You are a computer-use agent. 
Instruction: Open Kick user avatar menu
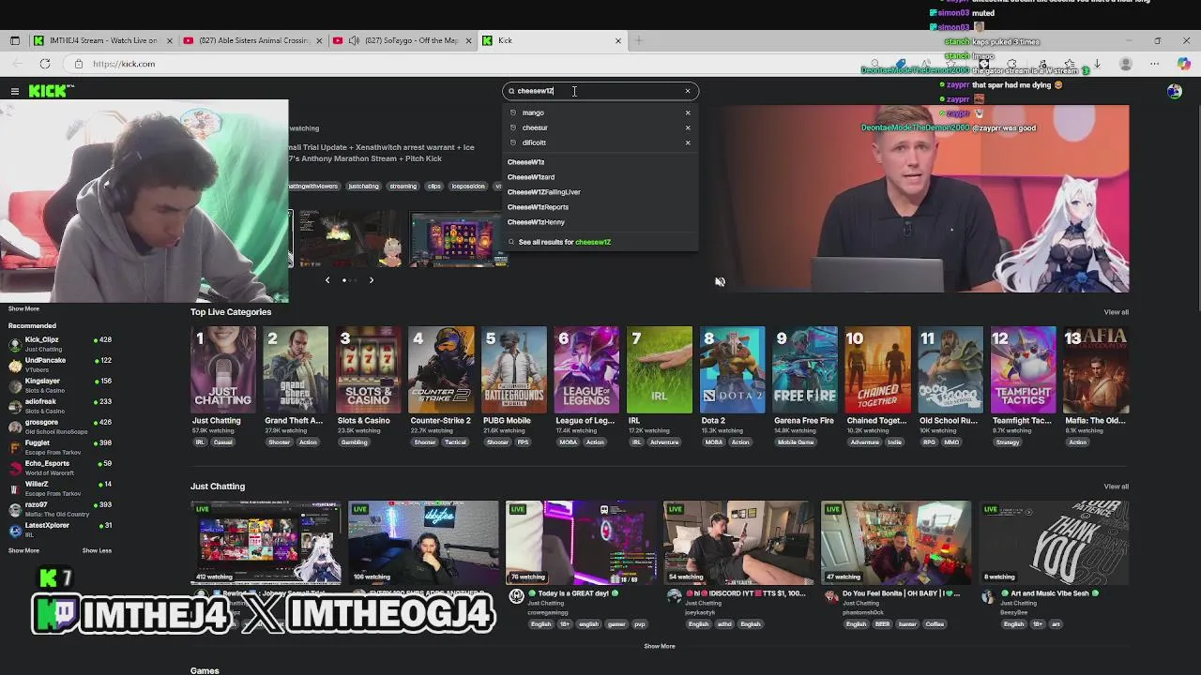(1175, 91)
